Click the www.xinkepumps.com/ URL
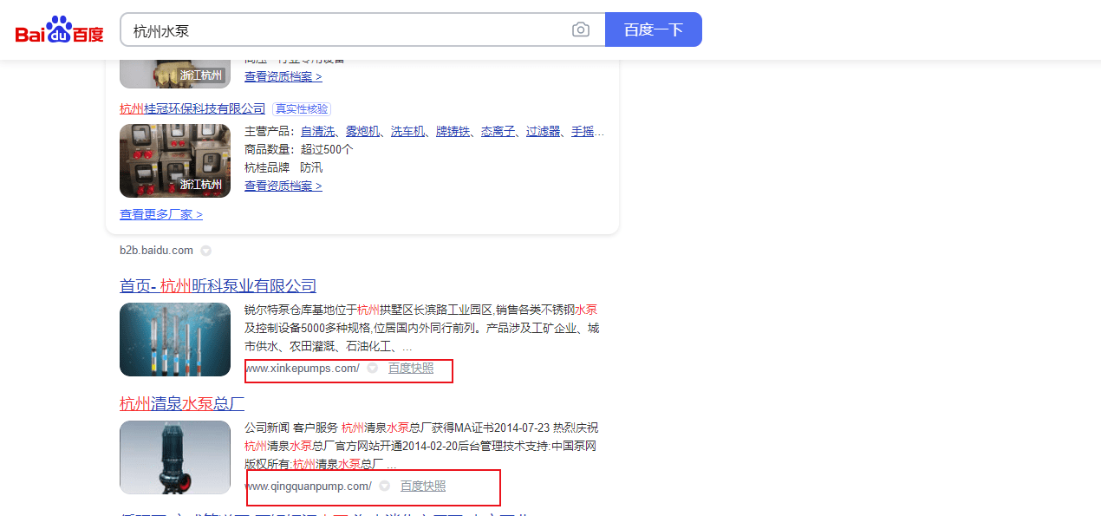Viewport: 1101px width, 516px height. (303, 369)
